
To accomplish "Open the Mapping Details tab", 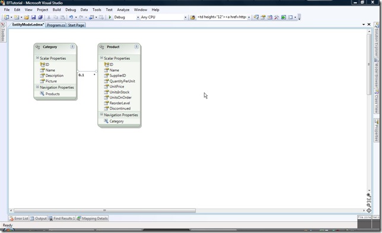I will 92,218.
